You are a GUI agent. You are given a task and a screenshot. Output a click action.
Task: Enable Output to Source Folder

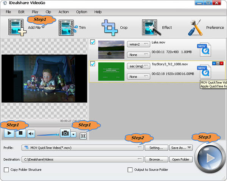click(130, 170)
